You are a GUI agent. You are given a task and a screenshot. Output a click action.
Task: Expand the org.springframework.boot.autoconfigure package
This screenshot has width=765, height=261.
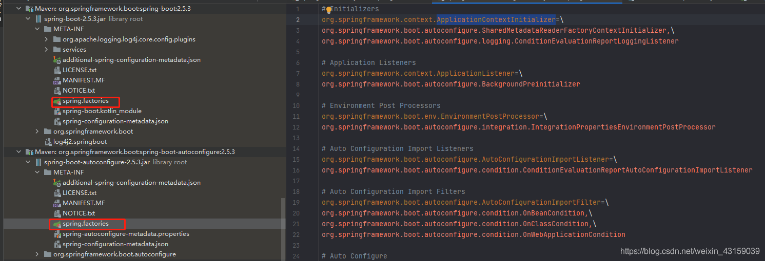pyautogui.click(x=37, y=254)
